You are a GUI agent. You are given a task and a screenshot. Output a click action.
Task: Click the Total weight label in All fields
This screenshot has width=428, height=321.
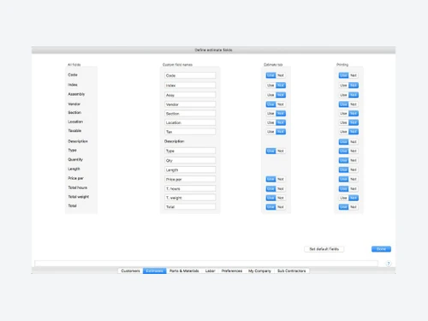point(79,197)
